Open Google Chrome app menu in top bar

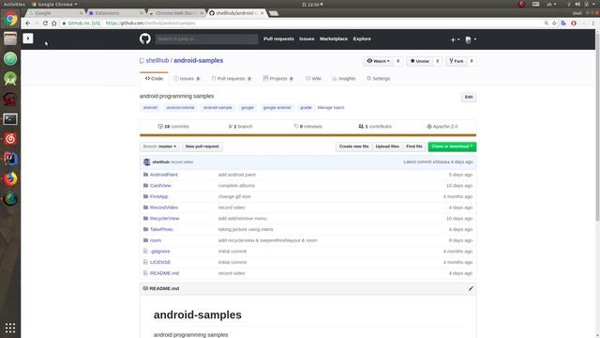54,4
